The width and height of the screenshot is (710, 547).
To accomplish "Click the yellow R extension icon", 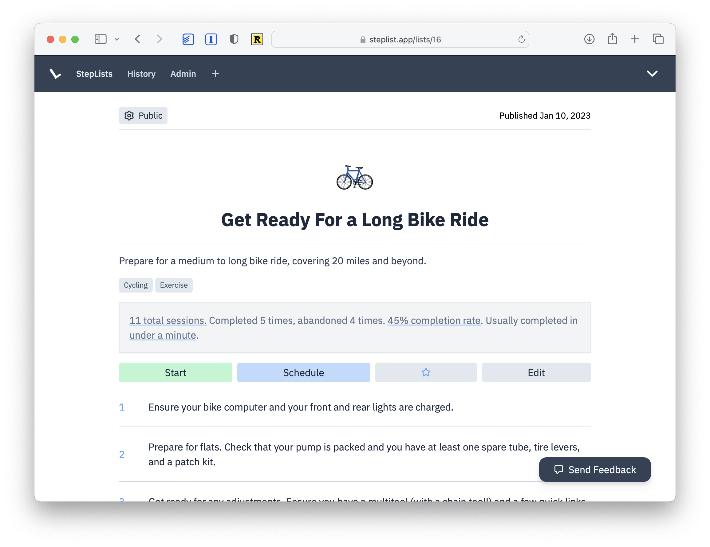I will (257, 39).
